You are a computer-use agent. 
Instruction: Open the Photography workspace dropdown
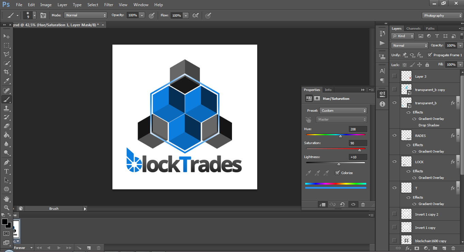(x=442, y=16)
